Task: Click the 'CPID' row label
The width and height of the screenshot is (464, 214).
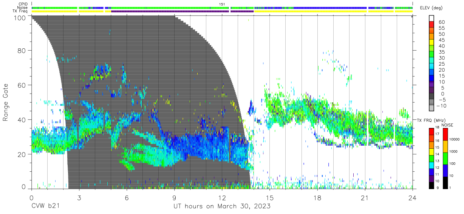Action: [23, 4]
